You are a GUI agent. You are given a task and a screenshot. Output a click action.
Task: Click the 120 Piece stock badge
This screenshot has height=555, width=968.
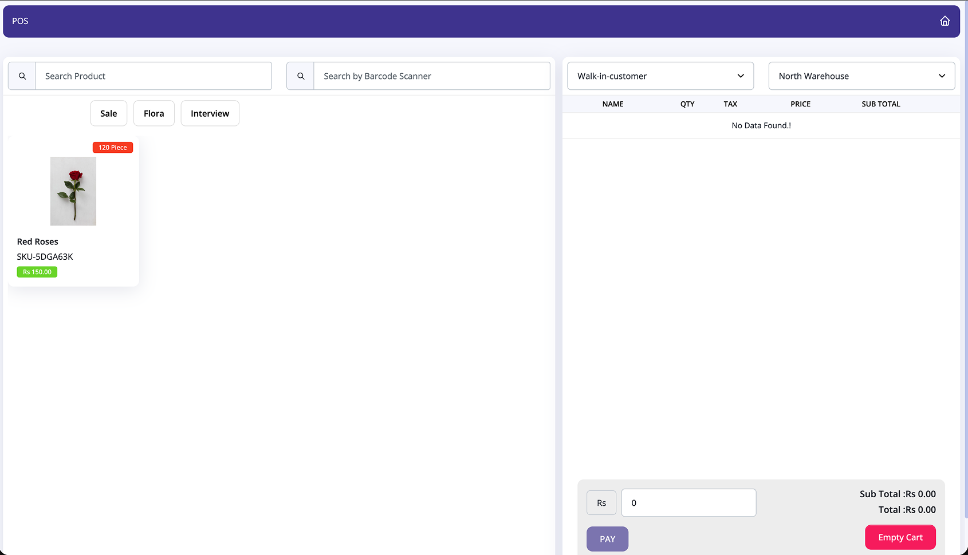click(113, 148)
